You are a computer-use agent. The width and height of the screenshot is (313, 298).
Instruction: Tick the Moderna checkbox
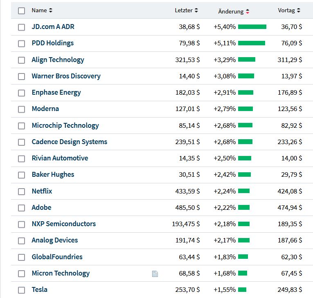[x=21, y=109]
